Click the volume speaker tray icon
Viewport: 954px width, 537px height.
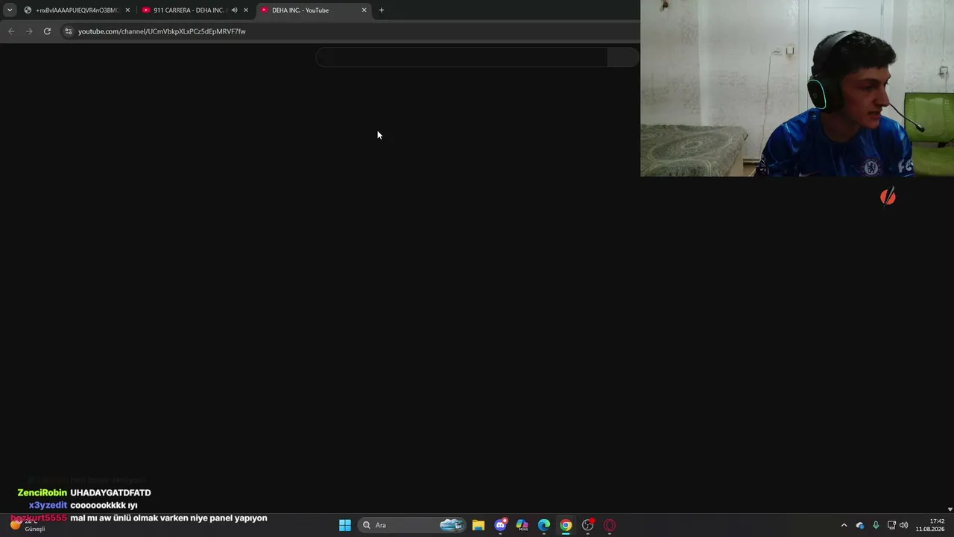(x=903, y=525)
